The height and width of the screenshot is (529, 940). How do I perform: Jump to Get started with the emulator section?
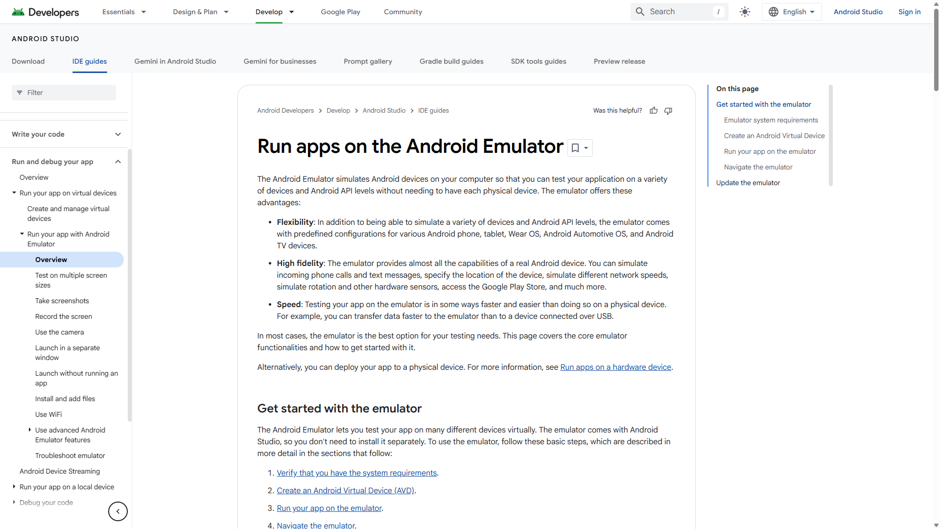click(763, 104)
